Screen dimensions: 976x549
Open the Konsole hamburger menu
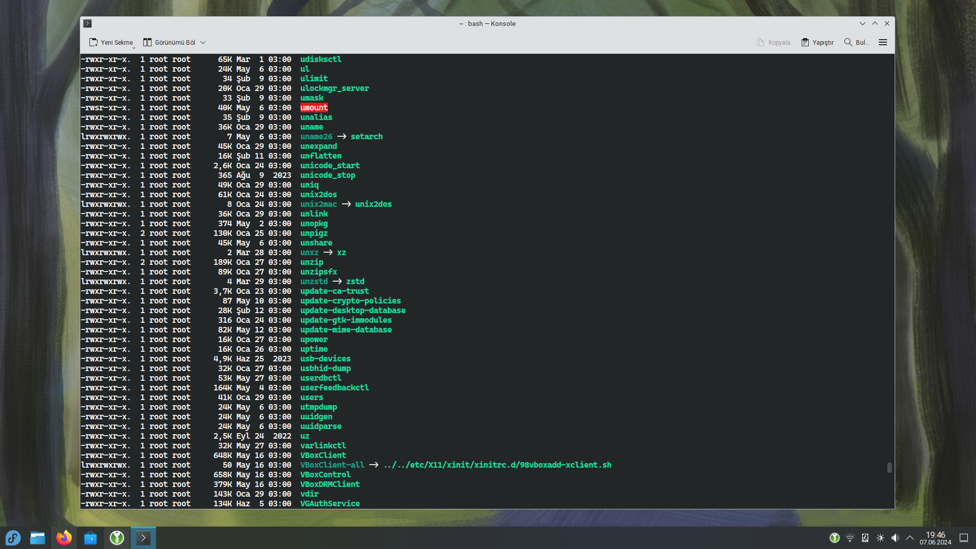click(x=883, y=42)
